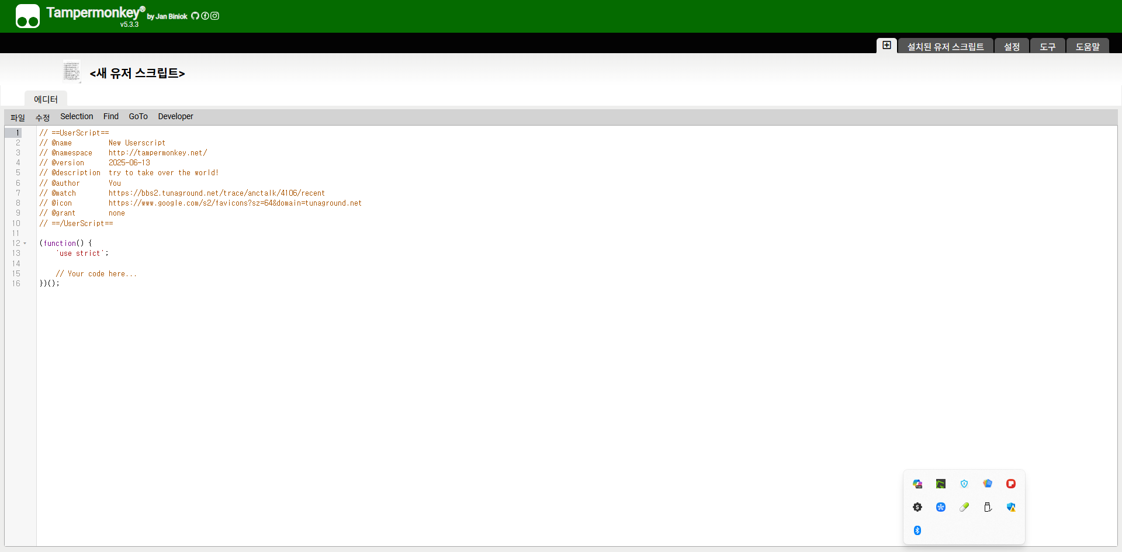Click the Bluetooth tray icon
The height and width of the screenshot is (552, 1122).
tap(917, 530)
